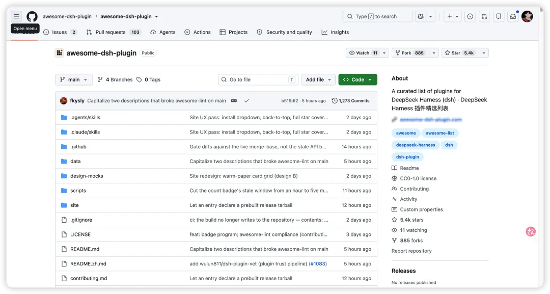Open the Actions tab
550x294 pixels.
[198, 32]
